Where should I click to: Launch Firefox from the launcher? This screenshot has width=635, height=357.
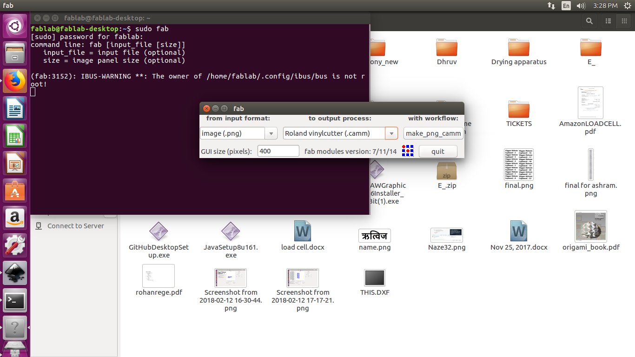(x=15, y=80)
